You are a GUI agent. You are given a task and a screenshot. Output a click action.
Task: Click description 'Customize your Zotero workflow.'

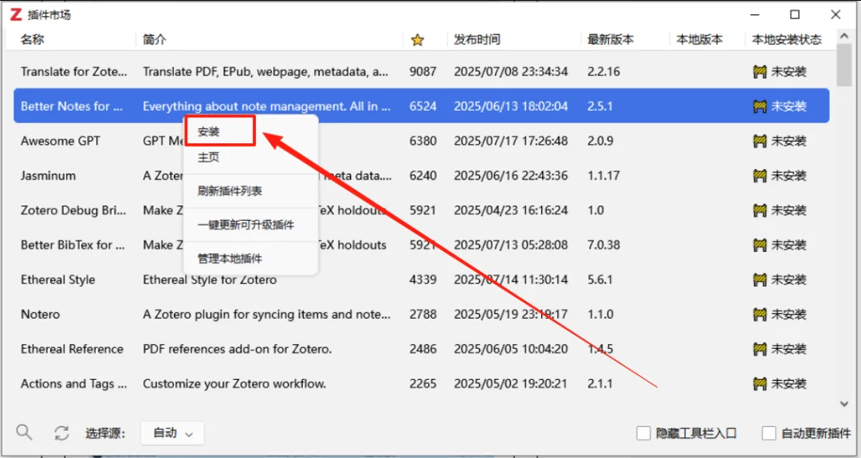tap(234, 383)
